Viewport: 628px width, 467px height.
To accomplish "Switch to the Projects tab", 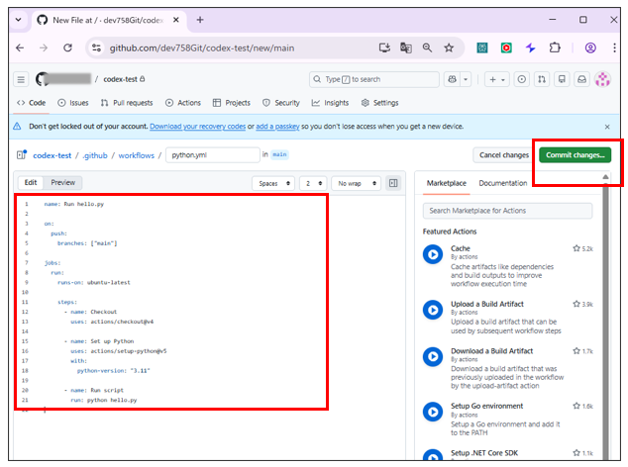I will (232, 103).
